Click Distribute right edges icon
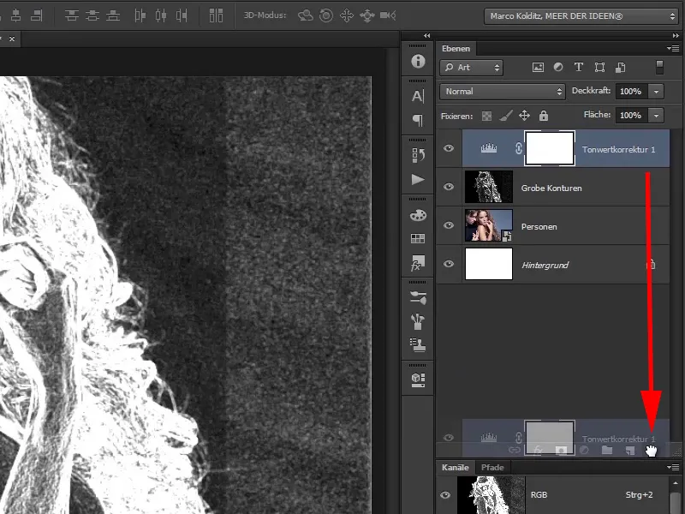685x514 pixels. click(182, 15)
